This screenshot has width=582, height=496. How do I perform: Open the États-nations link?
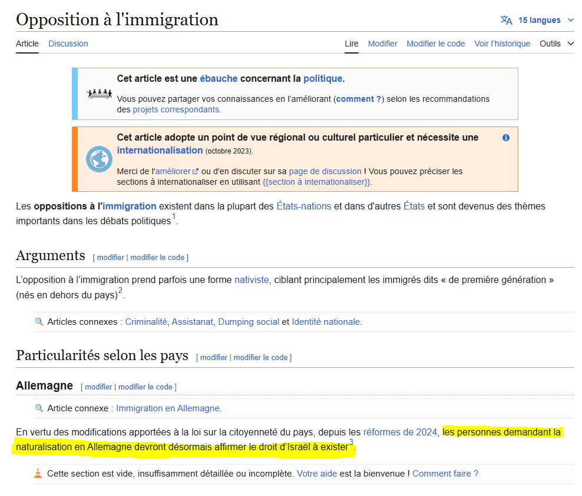click(304, 206)
